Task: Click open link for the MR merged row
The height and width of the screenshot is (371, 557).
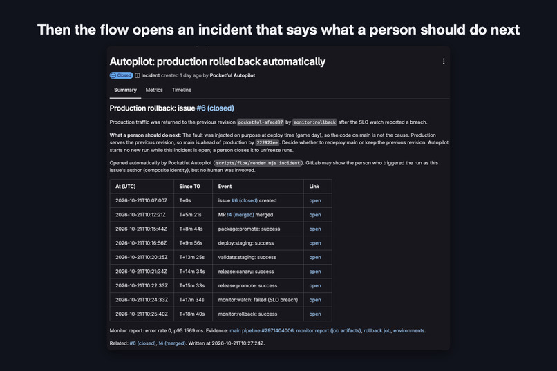Action: click(x=314, y=215)
